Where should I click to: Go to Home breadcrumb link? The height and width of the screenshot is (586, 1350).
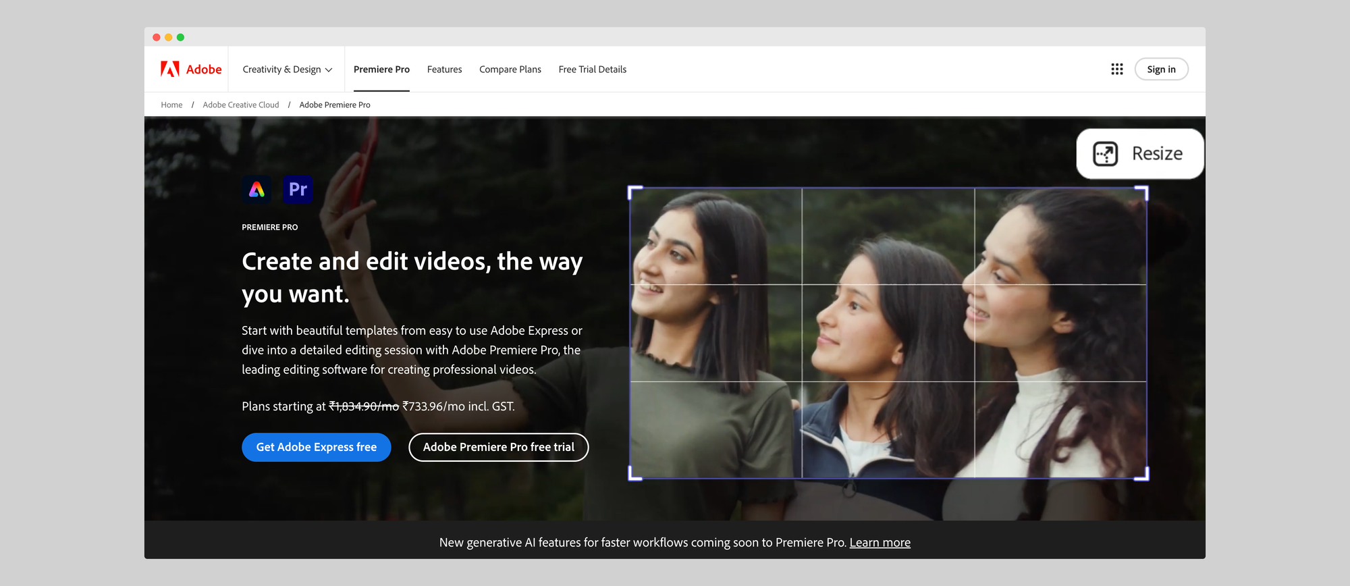point(171,105)
